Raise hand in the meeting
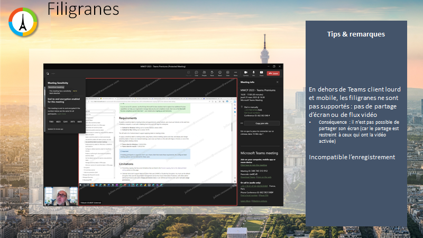Viewport: 423px width, 238px height. [212, 74]
